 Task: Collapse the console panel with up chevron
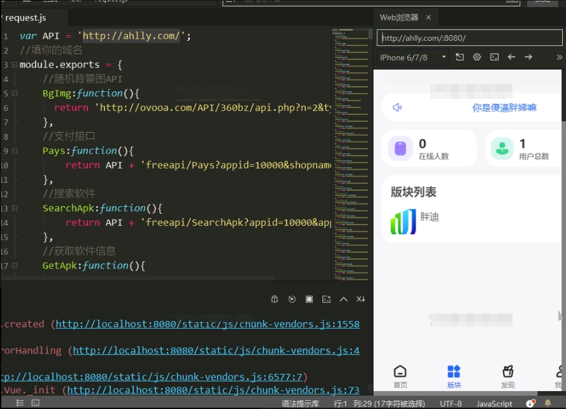click(x=344, y=299)
